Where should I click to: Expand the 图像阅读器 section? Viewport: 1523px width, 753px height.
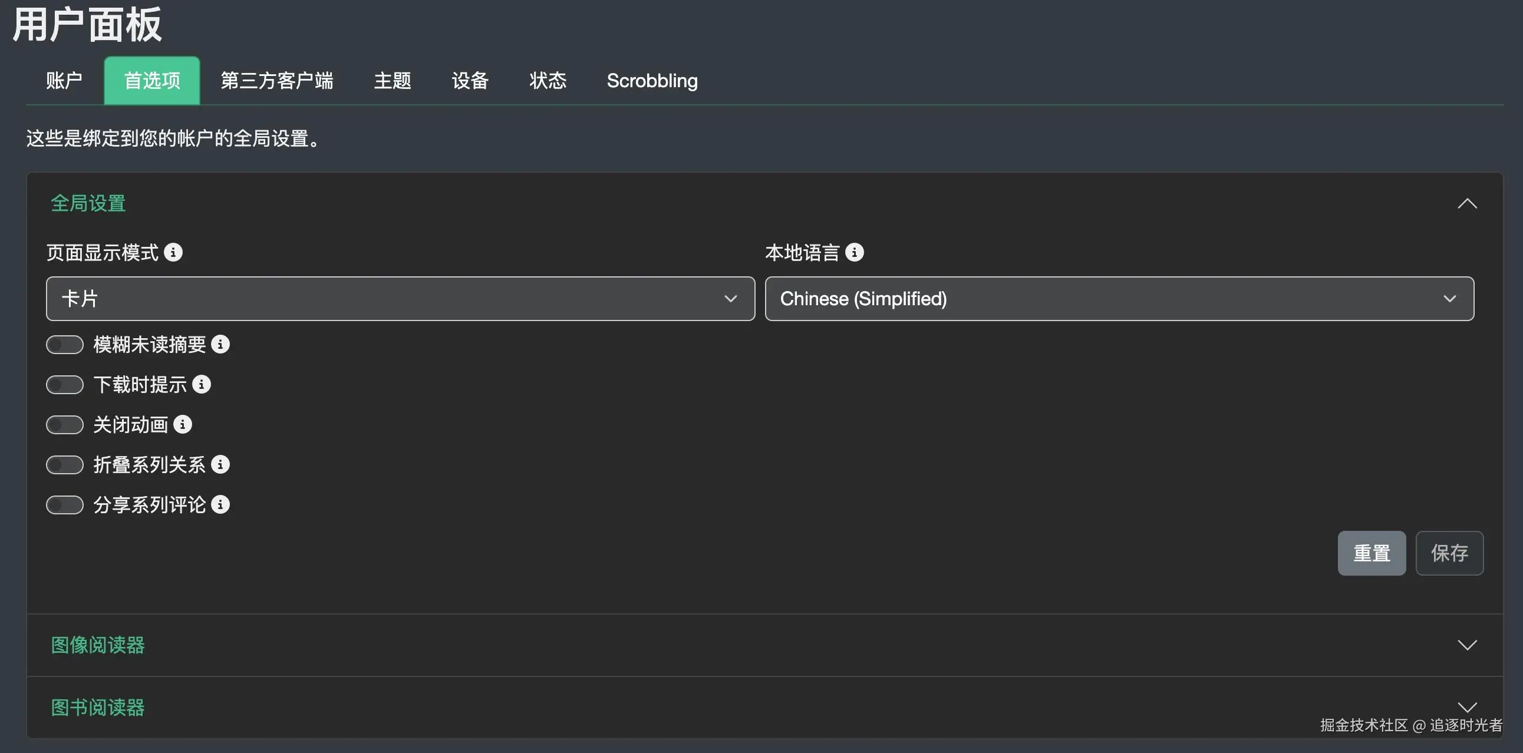coord(1467,645)
